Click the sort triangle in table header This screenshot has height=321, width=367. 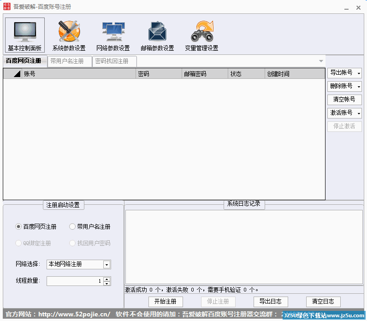17,74
